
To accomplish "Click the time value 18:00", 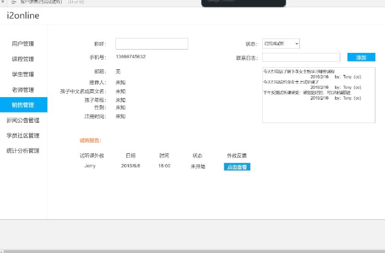I will 164,166.
